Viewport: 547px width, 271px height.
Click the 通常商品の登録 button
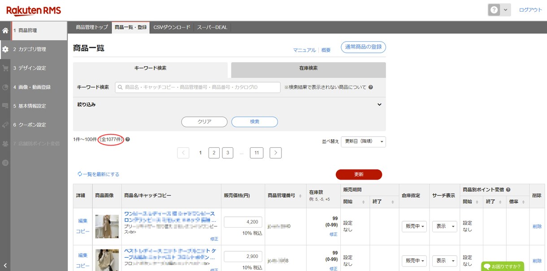pyautogui.click(x=364, y=47)
